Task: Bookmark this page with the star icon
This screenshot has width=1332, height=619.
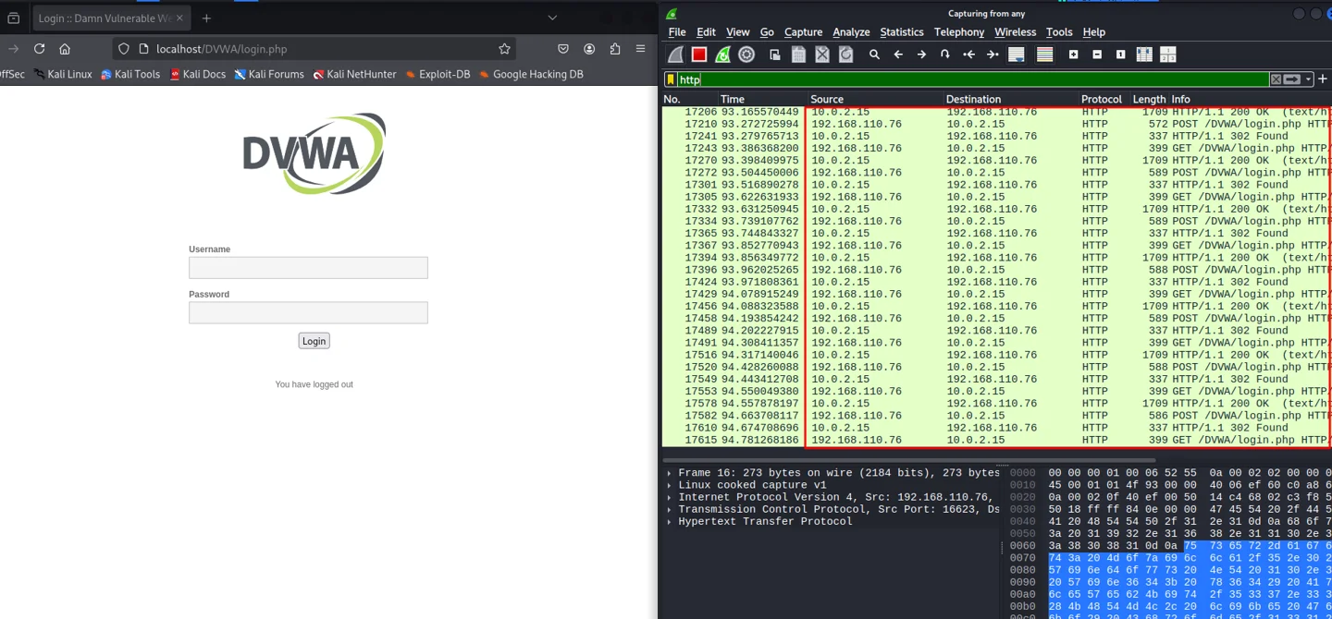Action: pyautogui.click(x=504, y=49)
